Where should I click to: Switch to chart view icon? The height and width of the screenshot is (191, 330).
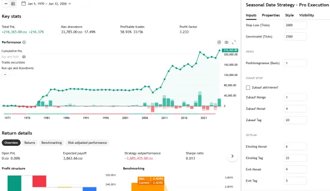(x=6, y=4)
